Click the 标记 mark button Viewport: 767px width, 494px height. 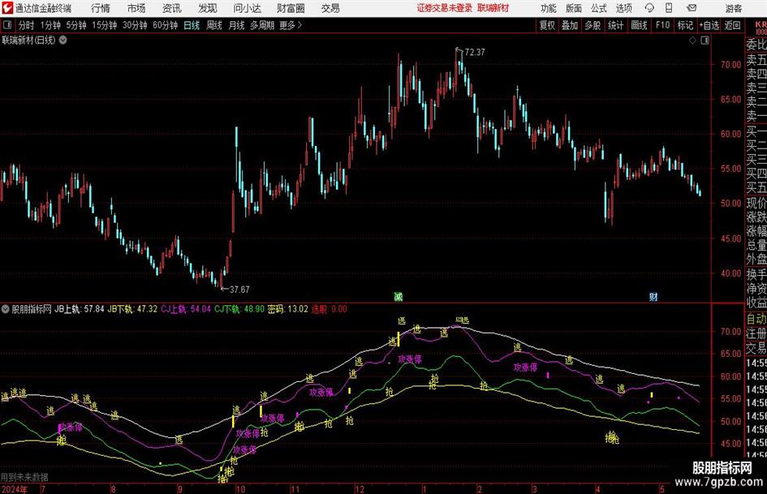(685, 25)
